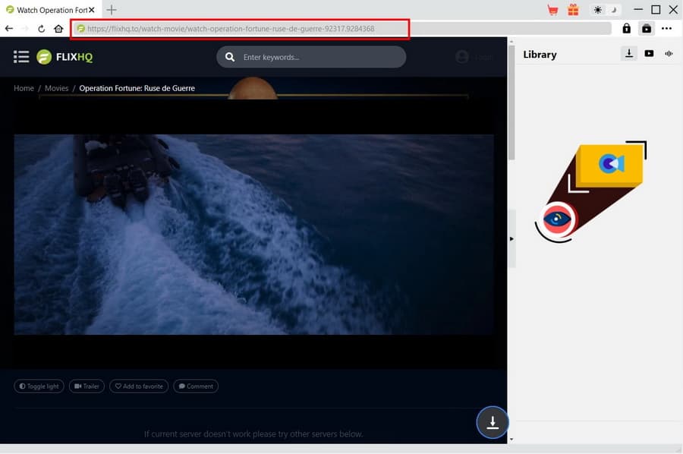The width and height of the screenshot is (683, 454).
Task: Toggle light on the video player page
Action: [39, 386]
